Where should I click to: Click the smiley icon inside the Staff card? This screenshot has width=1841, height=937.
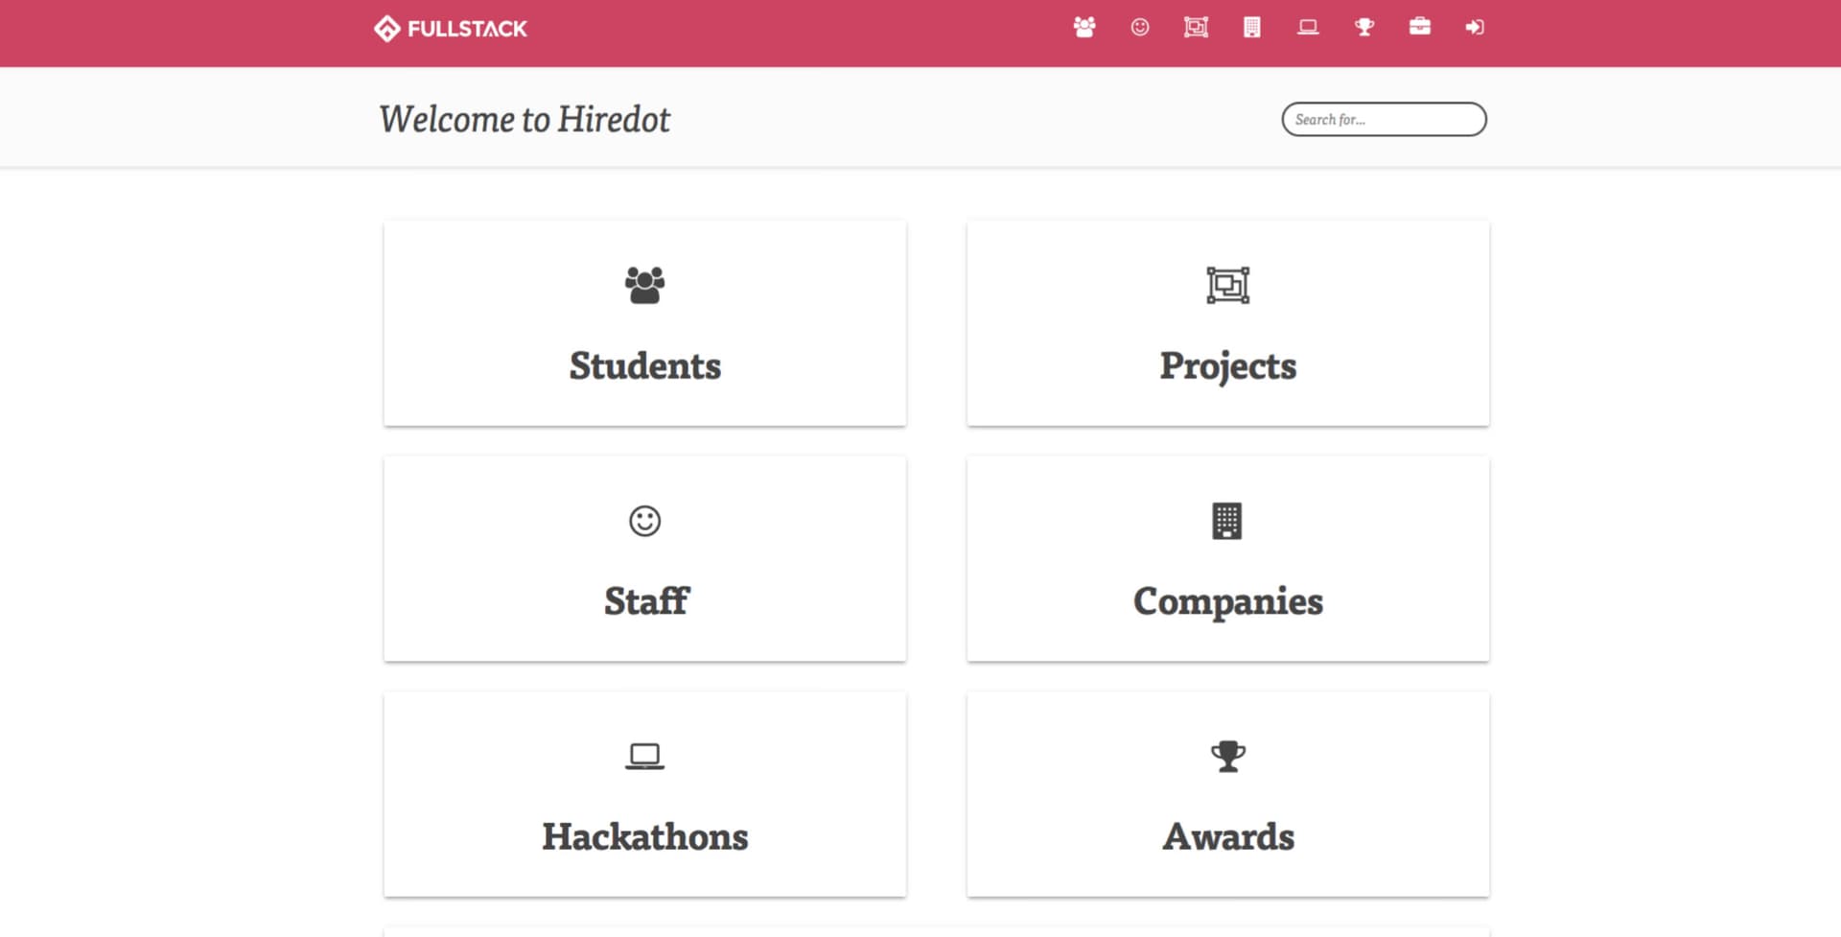click(x=643, y=520)
